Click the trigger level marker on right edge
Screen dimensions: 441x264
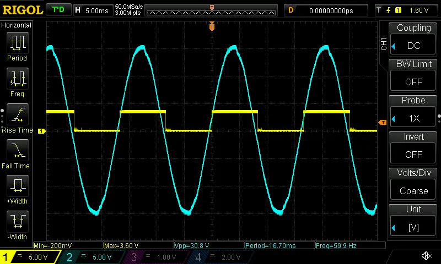tap(383, 122)
